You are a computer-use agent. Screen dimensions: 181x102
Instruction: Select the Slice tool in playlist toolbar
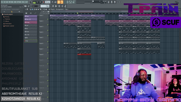pyautogui.click(x=40, y=9)
